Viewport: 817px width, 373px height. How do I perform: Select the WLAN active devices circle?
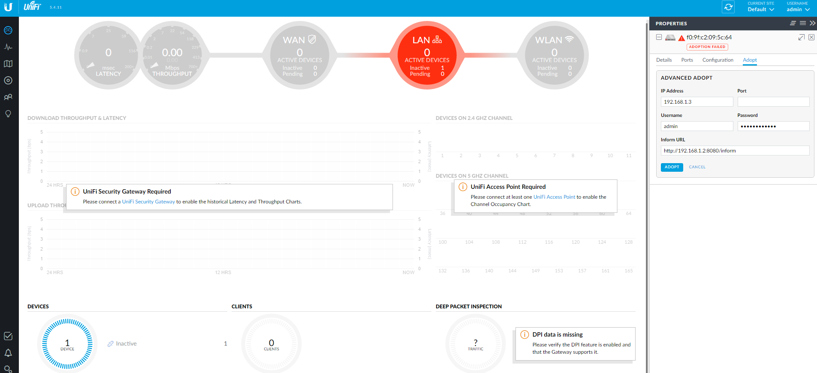coord(555,55)
